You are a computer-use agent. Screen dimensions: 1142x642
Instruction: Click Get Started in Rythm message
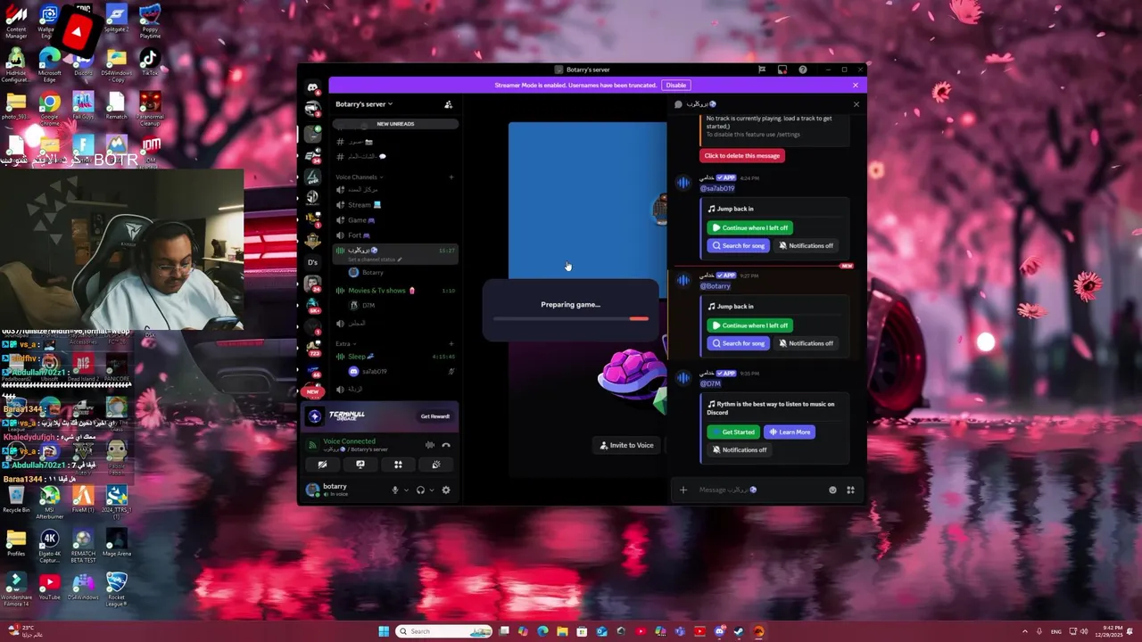[x=732, y=432]
